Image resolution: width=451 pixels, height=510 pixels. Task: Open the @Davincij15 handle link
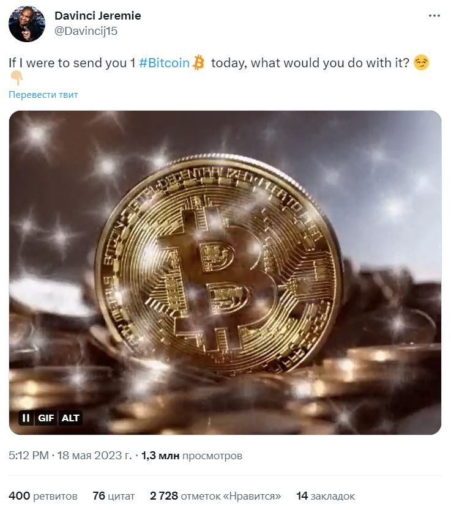tap(86, 31)
